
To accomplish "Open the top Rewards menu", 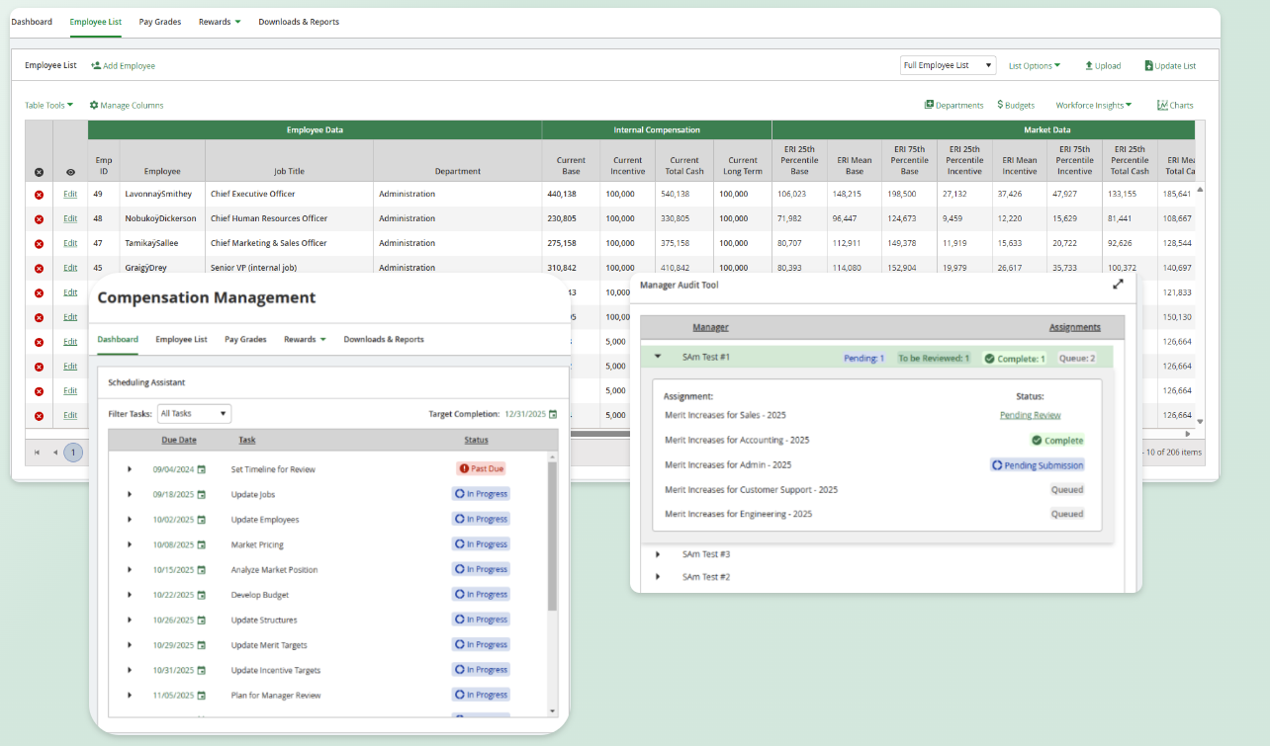I will point(220,22).
